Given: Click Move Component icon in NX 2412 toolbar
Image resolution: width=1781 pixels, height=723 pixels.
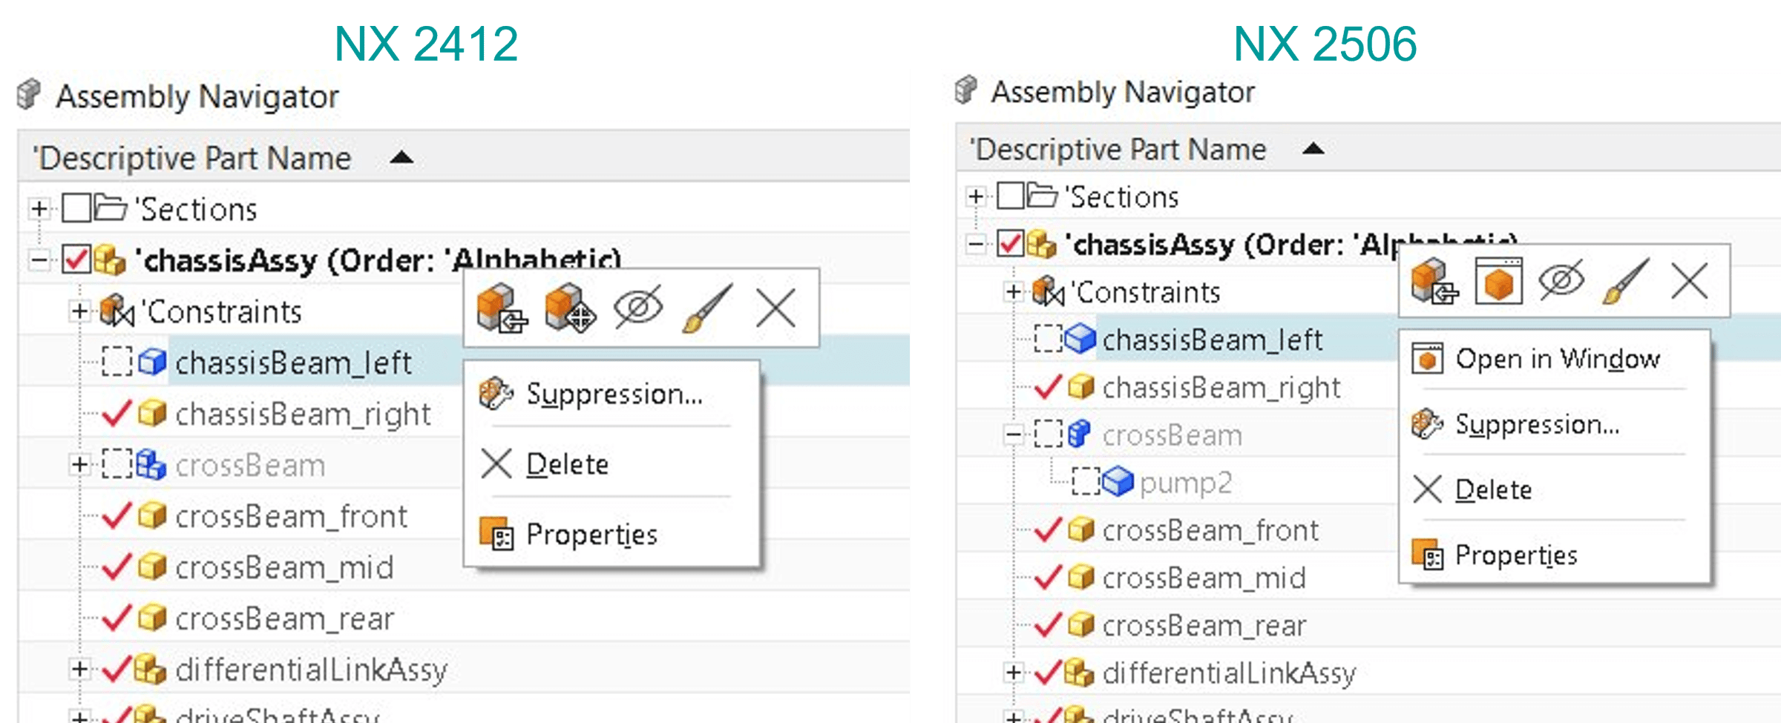Looking at the screenshot, I should (x=570, y=308).
